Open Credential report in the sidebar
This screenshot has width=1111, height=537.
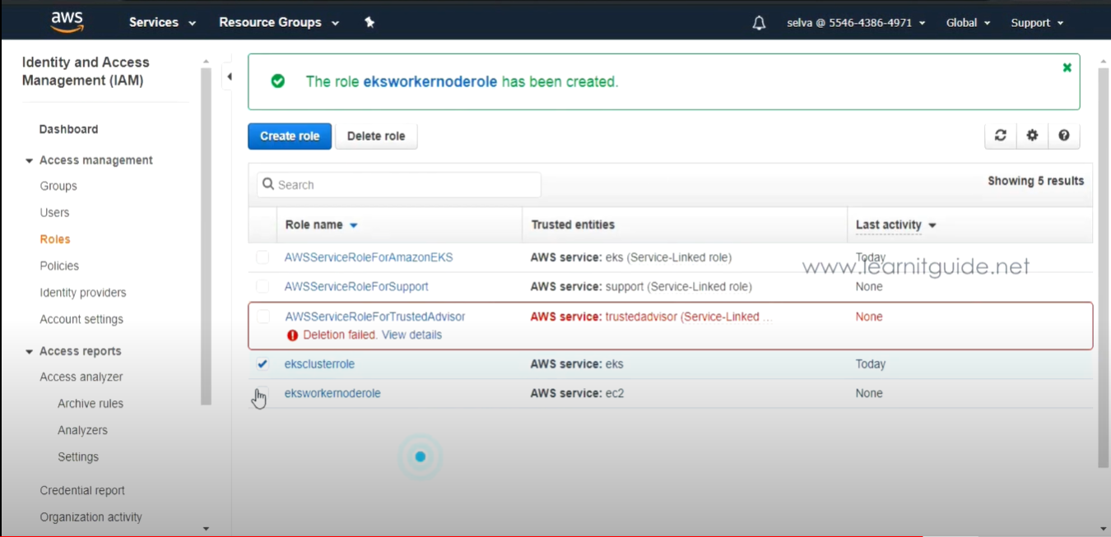pos(82,490)
